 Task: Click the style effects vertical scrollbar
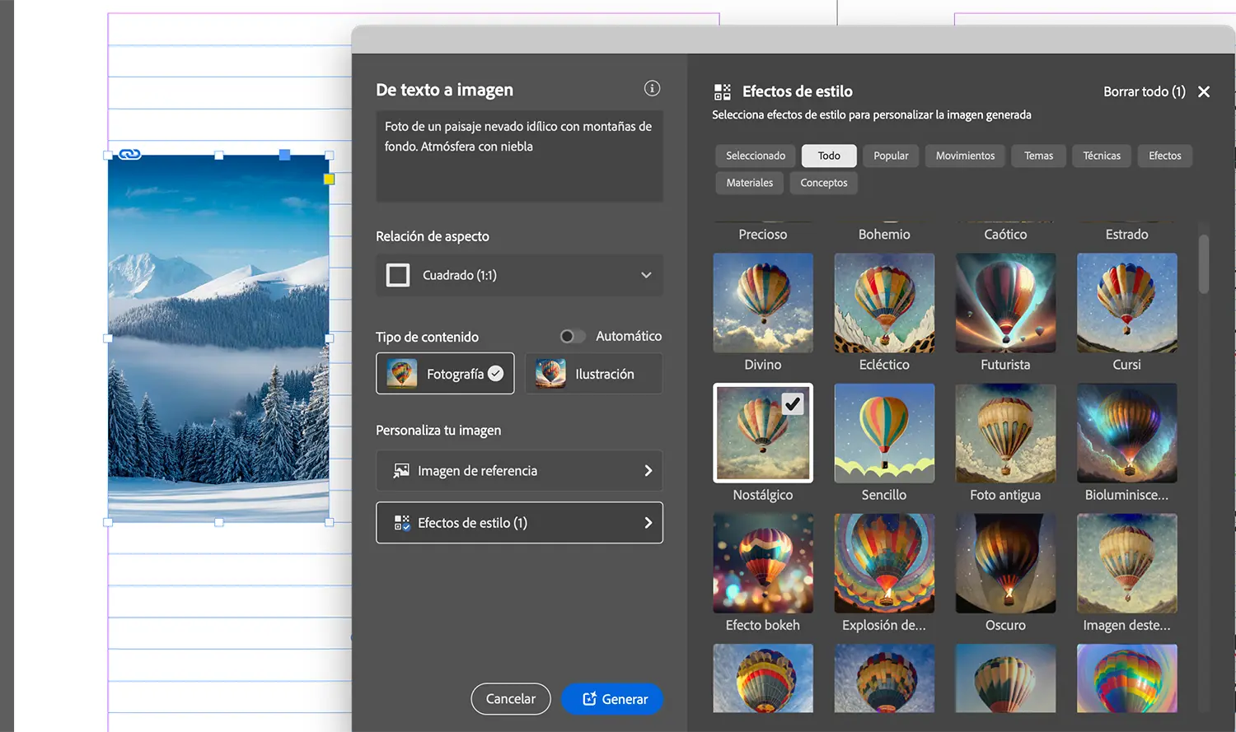tap(1204, 263)
